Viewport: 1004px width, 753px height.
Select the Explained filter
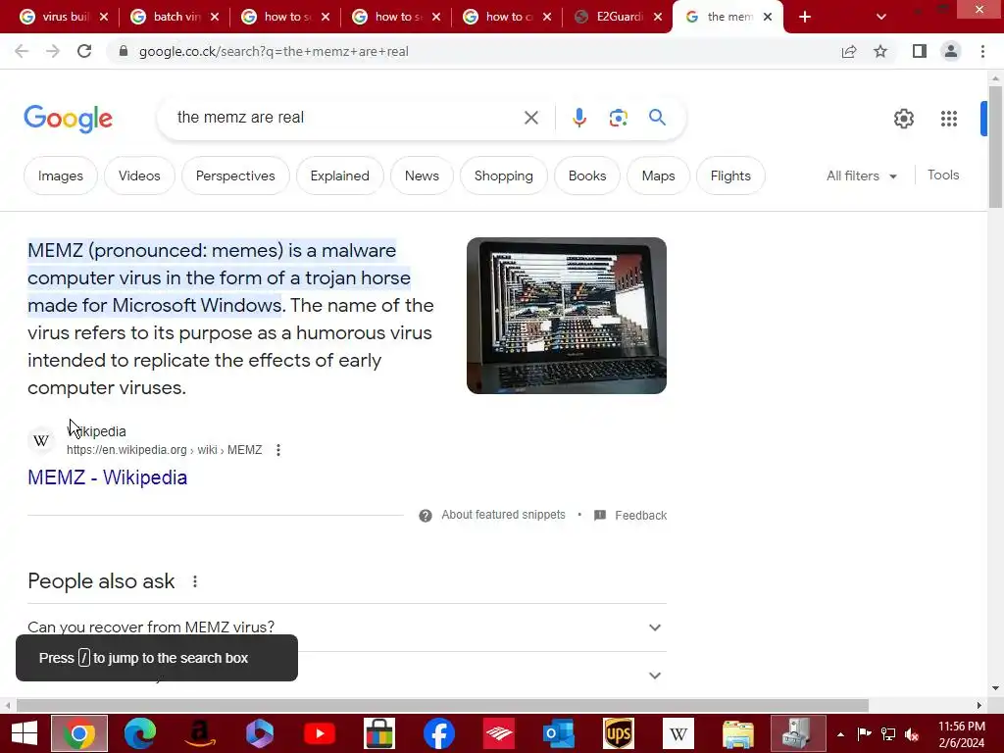pos(340,176)
